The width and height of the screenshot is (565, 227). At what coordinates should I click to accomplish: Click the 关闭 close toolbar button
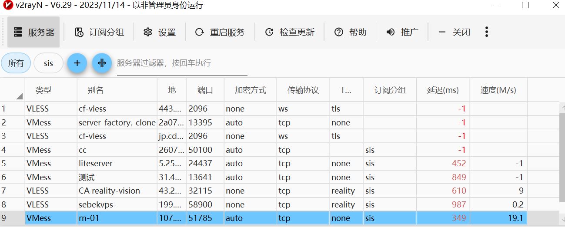[x=454, y=32]
